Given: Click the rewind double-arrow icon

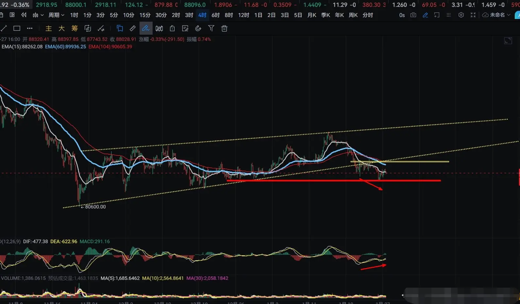Looking at the screenshot, I should click(x=24, y=15).
